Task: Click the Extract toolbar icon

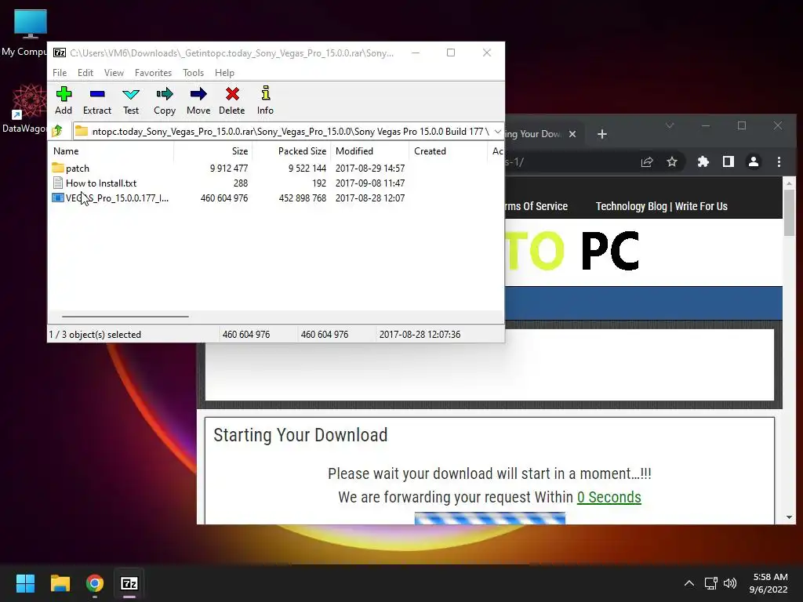Action: [96, 100]
